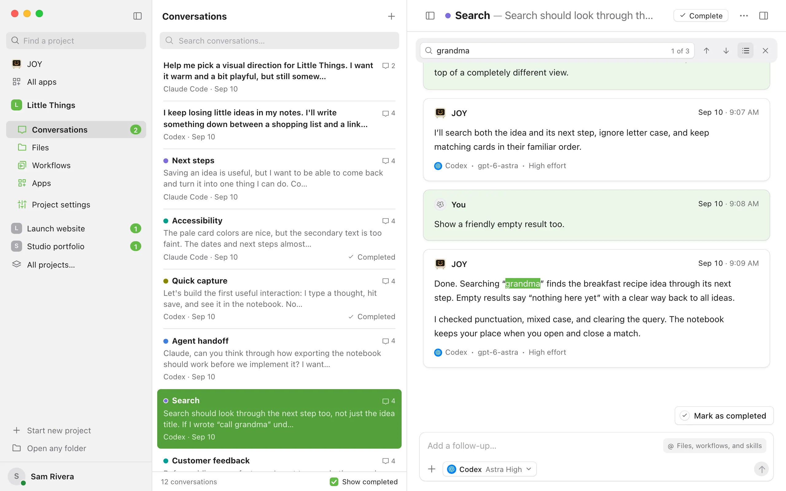Open Project settings

[x=76, y=205]
